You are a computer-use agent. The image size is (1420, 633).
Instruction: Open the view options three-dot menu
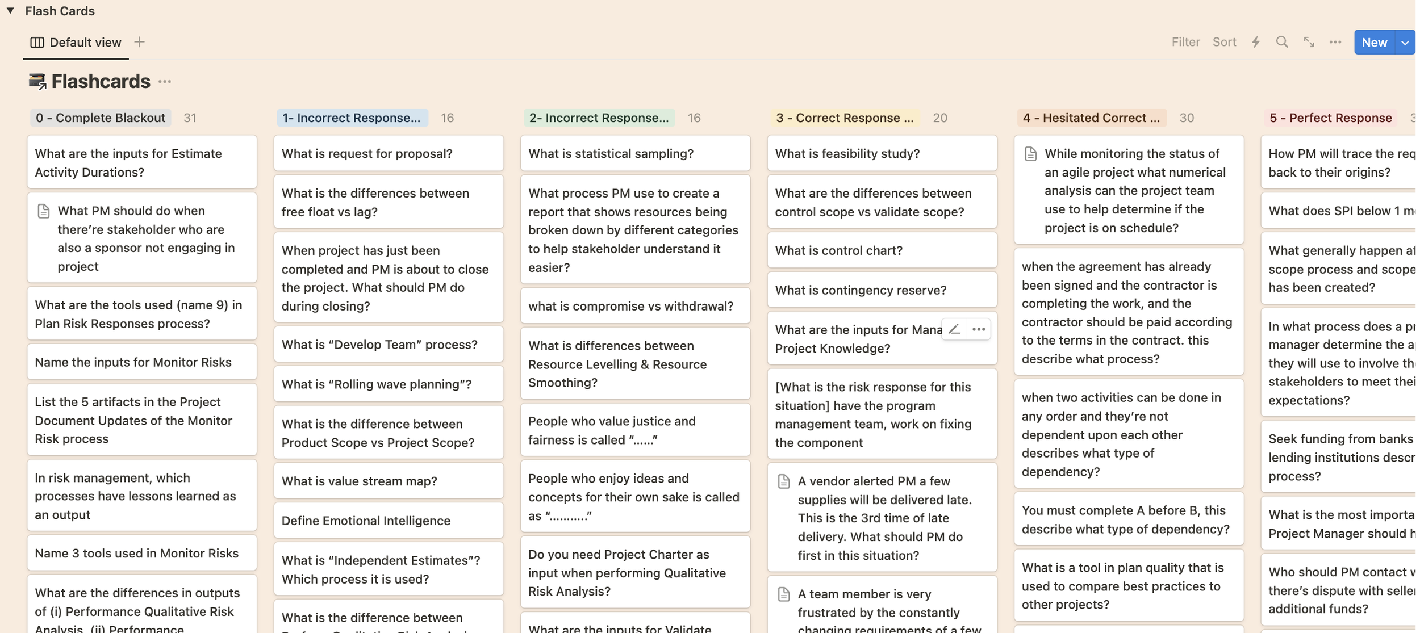[x=1335, y=42]
